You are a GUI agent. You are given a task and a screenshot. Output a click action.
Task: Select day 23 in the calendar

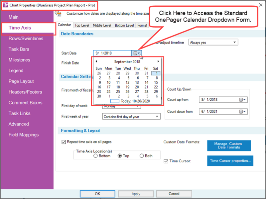point(99,92)
